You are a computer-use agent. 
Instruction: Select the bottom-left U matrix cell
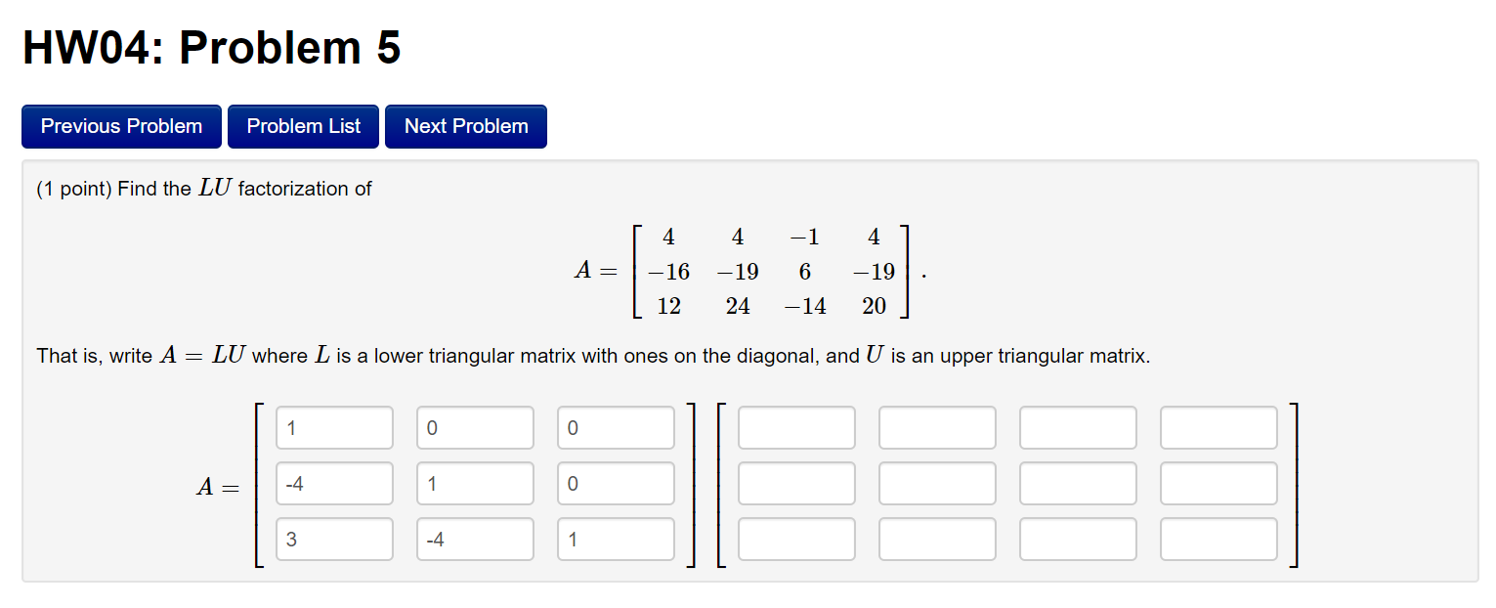pyautogui.click(x=796, y=539)
